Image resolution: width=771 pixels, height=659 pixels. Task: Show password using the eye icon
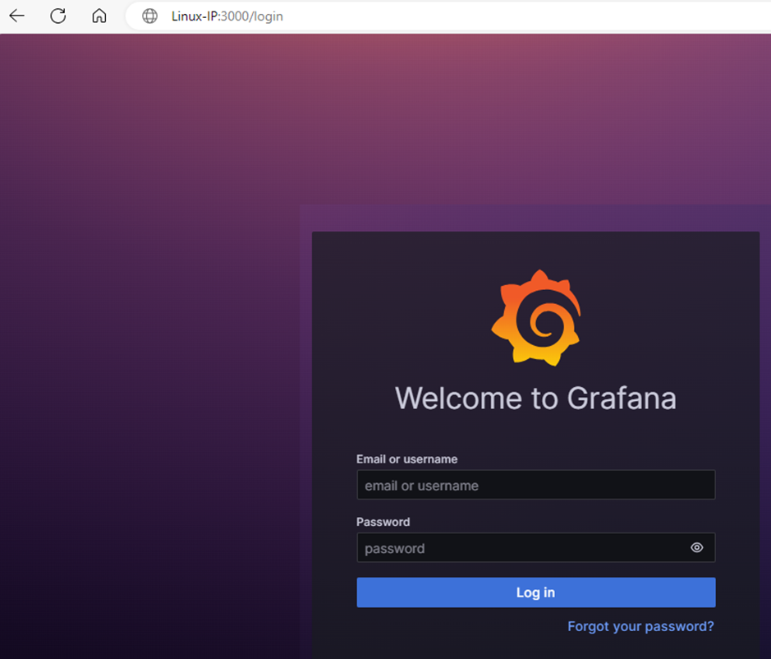coord(696,547)
